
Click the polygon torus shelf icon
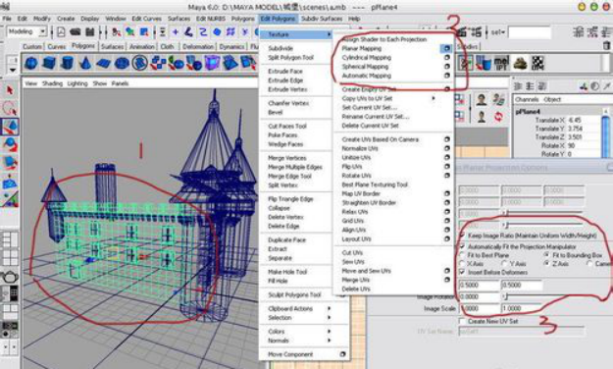[122, 63]
